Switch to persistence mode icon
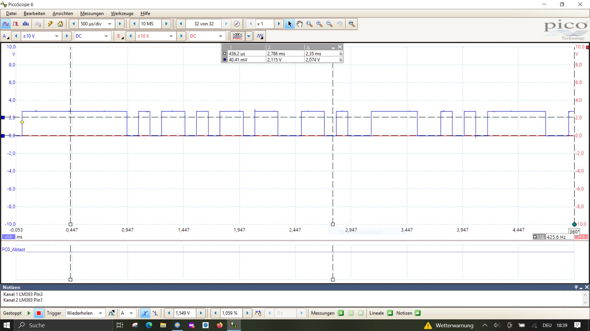 tap(16, 24)
